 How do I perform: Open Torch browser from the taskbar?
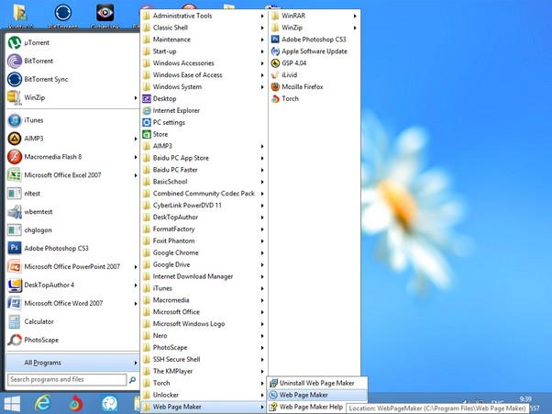click(x=76, y=404)
